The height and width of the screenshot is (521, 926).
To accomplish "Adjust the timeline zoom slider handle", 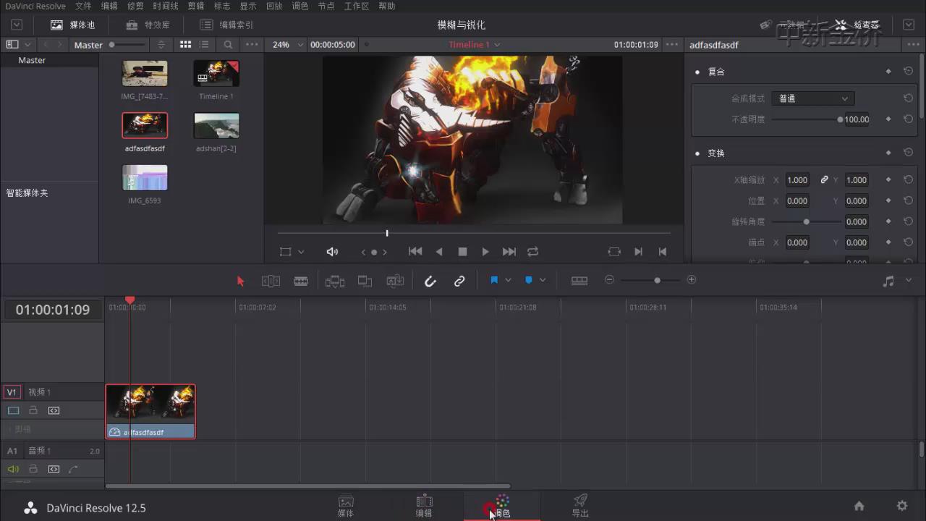I will [657, 280].
